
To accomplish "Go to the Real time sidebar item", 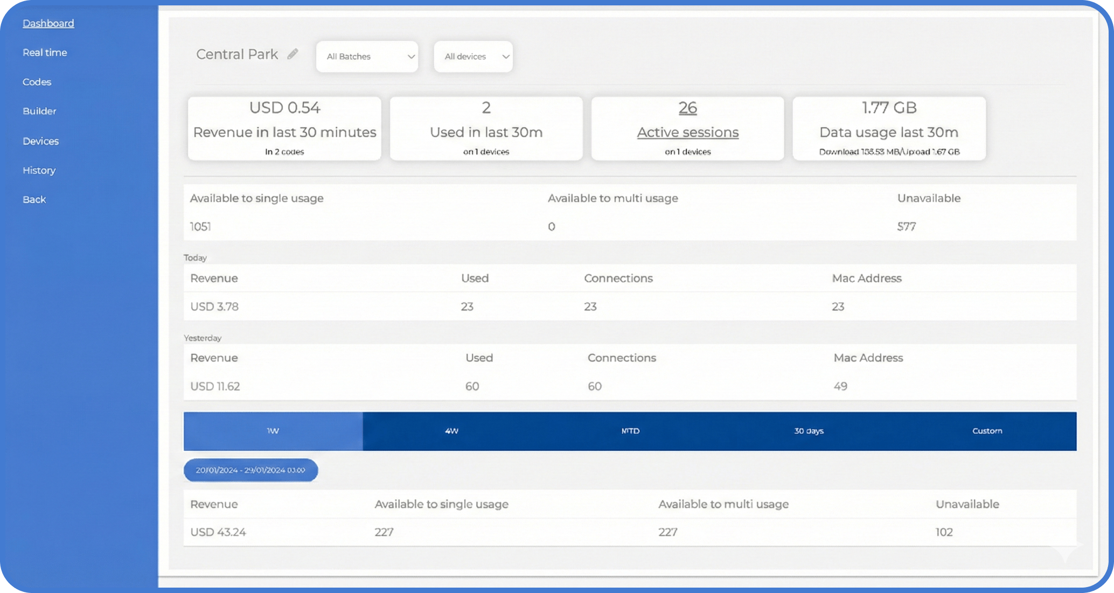I will click(45, 52).
